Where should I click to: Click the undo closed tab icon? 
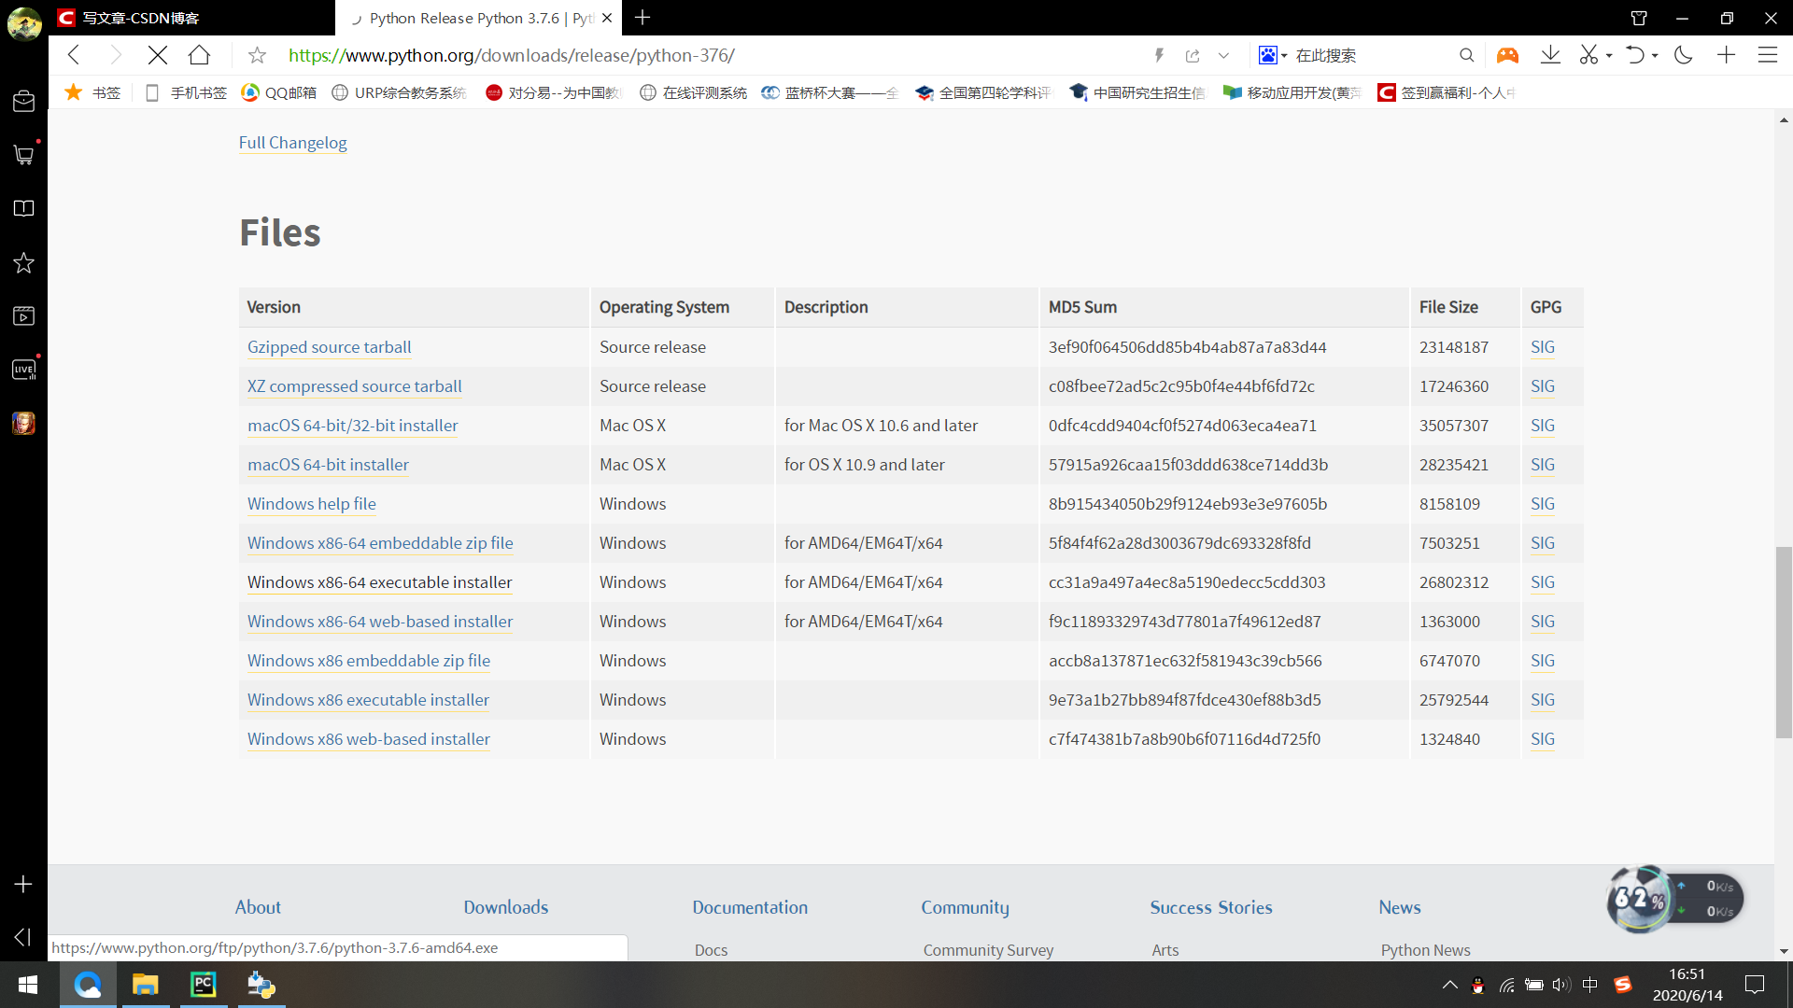point(1634,55)
